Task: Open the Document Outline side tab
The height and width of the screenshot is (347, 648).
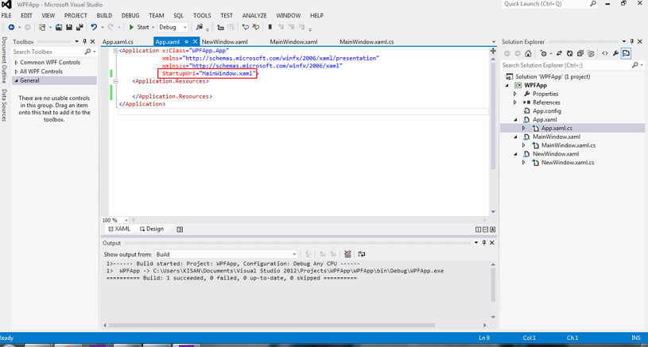Action: click(x=4, y=60)
